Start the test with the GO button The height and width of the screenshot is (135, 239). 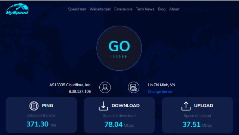(119, 48)
